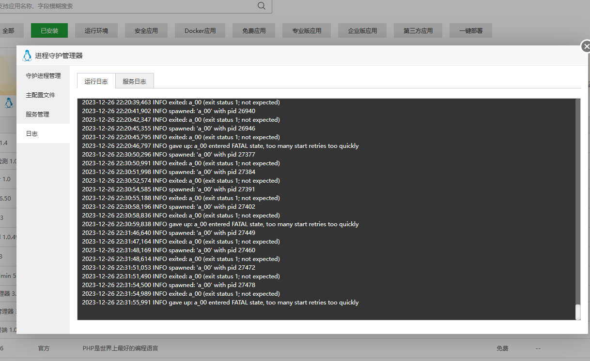The width and height of the screenshot is (590, 361).
Task: Click the 22:31:54,989 exited log line
Action: click(x=181, y=294)
